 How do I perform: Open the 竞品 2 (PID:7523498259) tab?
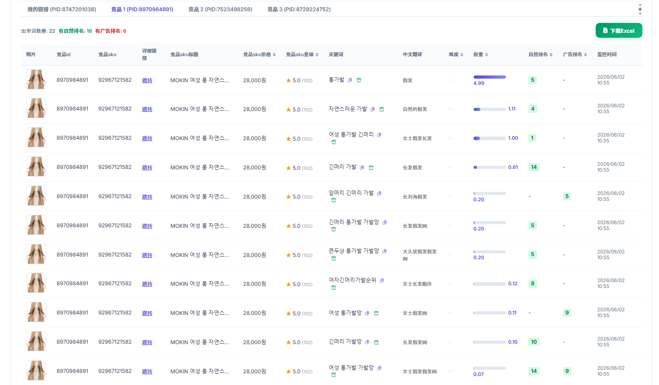pos(220,9)
